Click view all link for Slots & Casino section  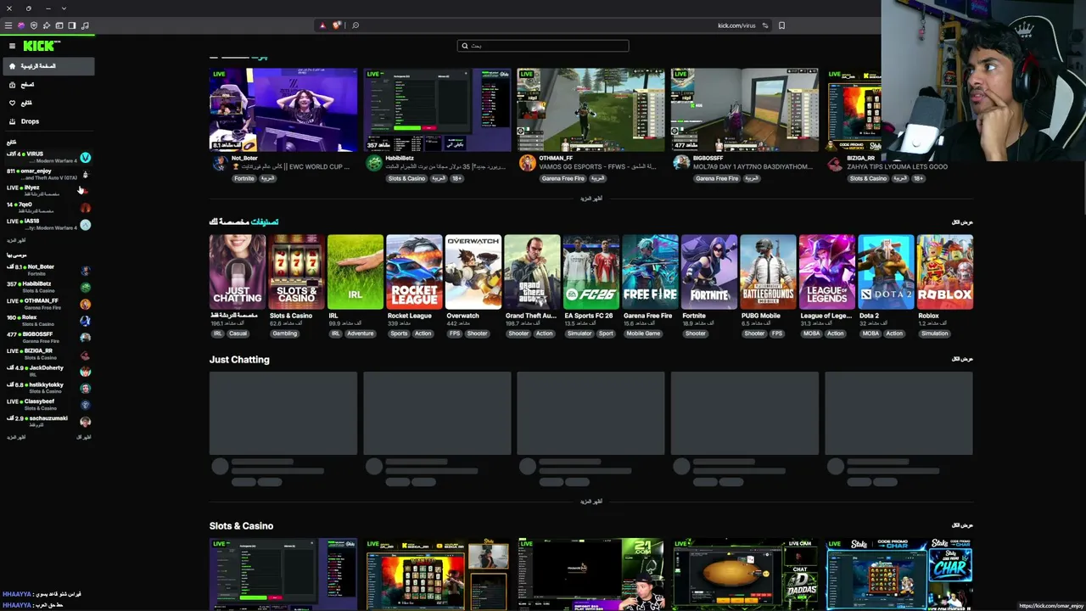point(962,525)
